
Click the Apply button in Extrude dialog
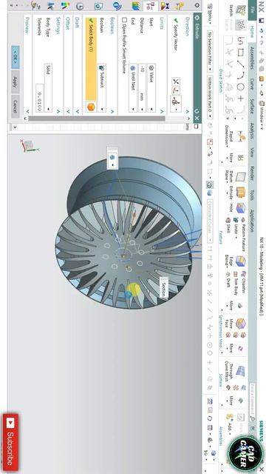(x=16, y=82)
